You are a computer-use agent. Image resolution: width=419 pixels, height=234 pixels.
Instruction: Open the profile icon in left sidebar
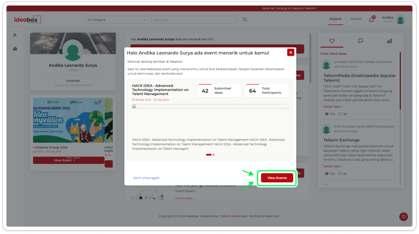15,35
